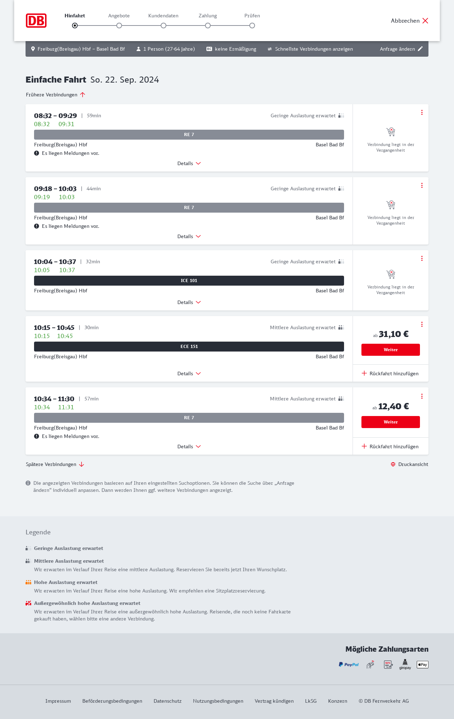The image size is (454, 719).
Task: Expand Details for the ECE 151 connection
Action: click(x=189, y=373)
